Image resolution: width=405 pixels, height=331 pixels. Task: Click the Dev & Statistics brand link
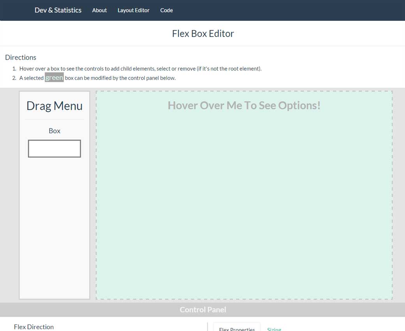tap(58, 10)
